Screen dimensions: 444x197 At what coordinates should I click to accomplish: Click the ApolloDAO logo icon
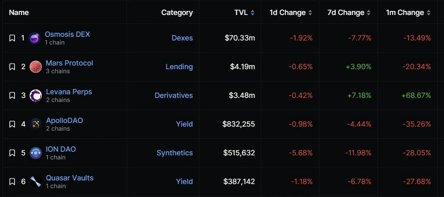pyautogui.click(x=36, y=124)
